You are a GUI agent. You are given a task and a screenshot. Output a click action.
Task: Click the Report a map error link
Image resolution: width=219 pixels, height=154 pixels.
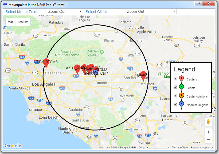pyautogui.click(x=202, y=148)
